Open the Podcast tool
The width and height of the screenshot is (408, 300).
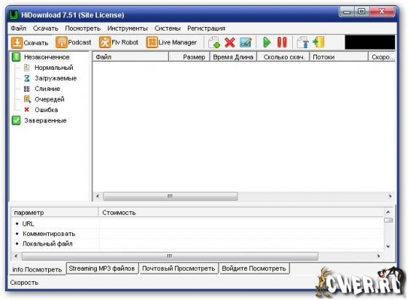point(74,42)
